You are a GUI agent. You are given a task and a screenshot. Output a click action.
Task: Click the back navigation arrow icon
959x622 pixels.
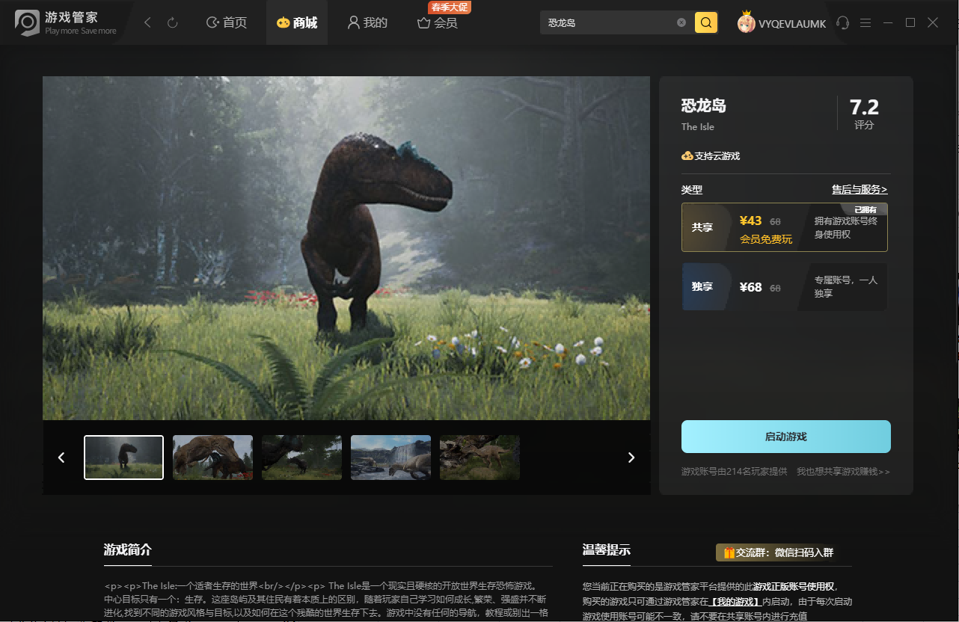147,23
